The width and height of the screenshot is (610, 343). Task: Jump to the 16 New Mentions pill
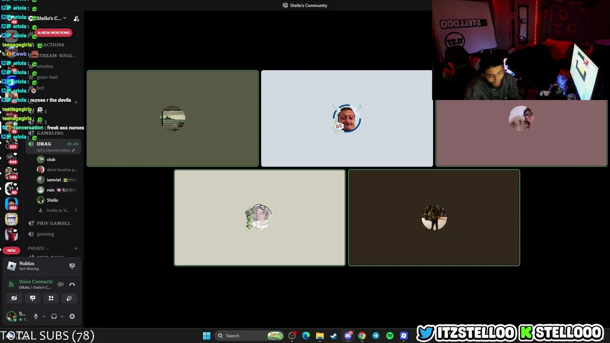tap(53, 32)
